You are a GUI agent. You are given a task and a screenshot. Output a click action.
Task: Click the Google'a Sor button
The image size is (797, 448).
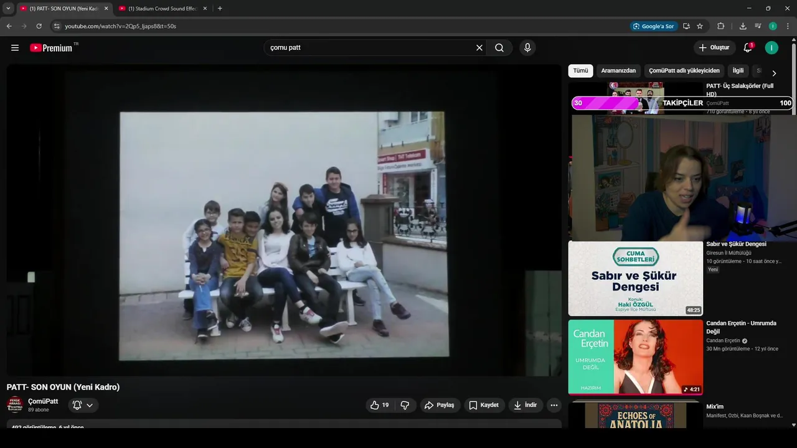point(653,26)
